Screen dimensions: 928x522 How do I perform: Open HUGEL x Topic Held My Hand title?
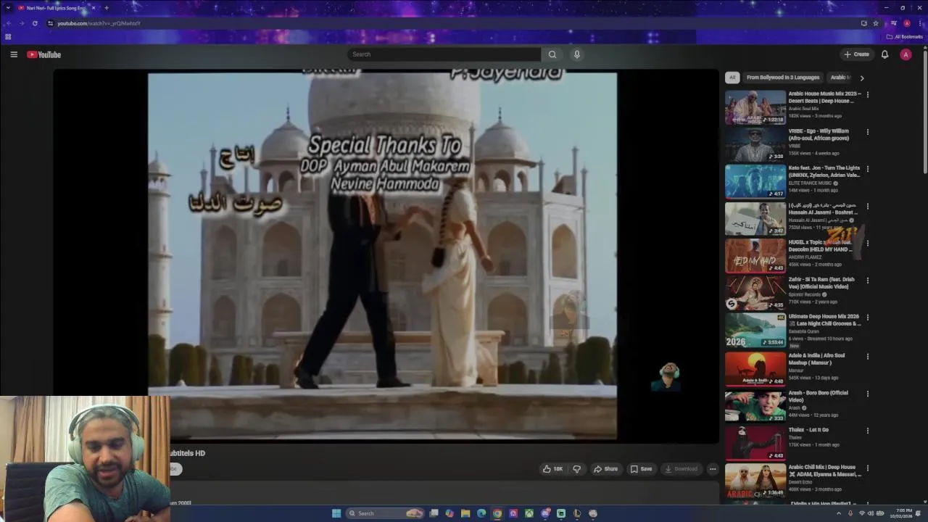tap(821, 246)
